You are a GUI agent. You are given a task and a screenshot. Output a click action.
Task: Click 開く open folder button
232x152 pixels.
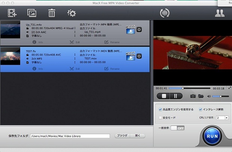coord(138,136)
